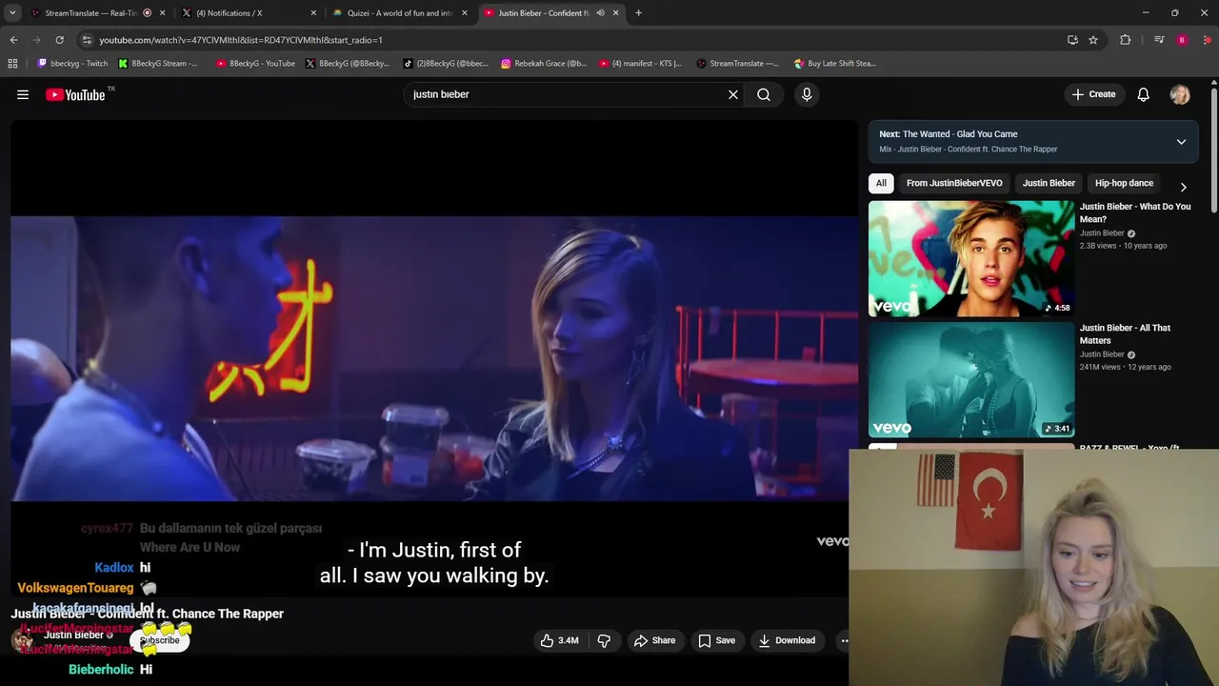Open the tab search dropdown
Image resolution: width=1219 pixels, height=686 pixels.
pyautogui.click(x=12, y=13)
